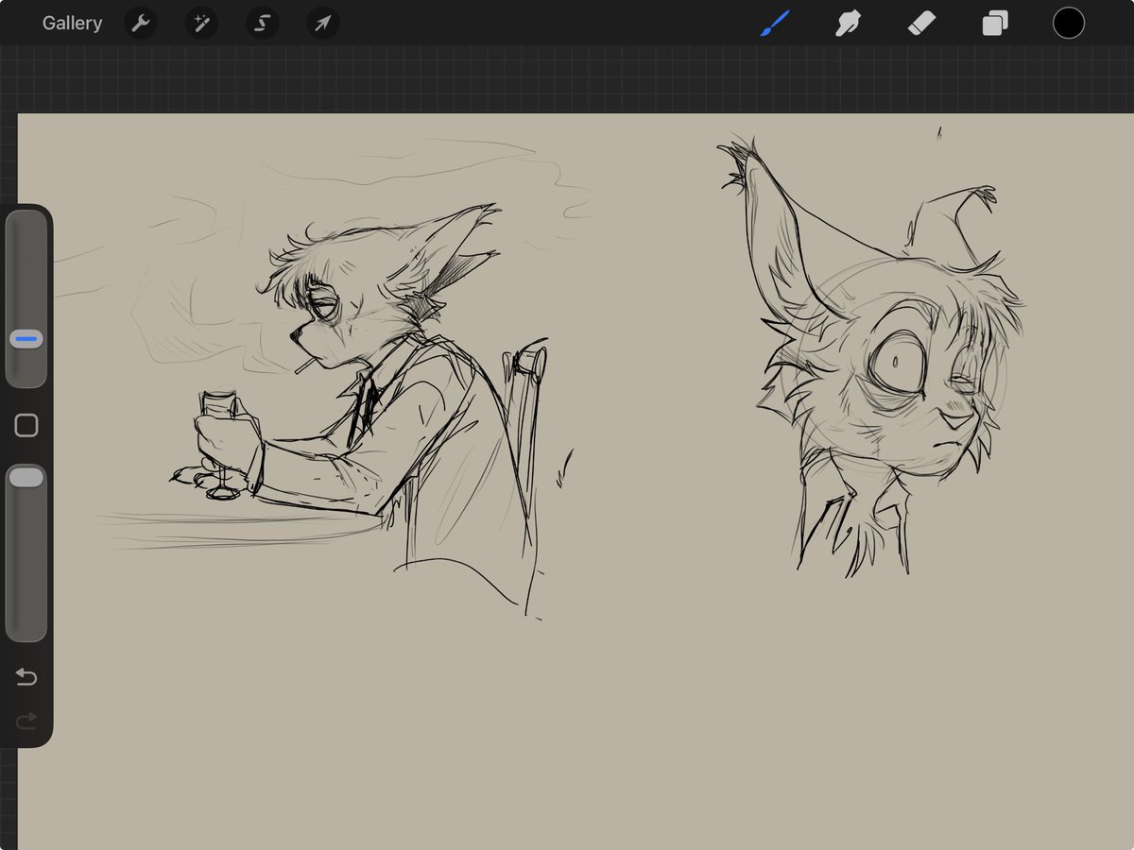Select the Eraser tool

click(921, 24)
